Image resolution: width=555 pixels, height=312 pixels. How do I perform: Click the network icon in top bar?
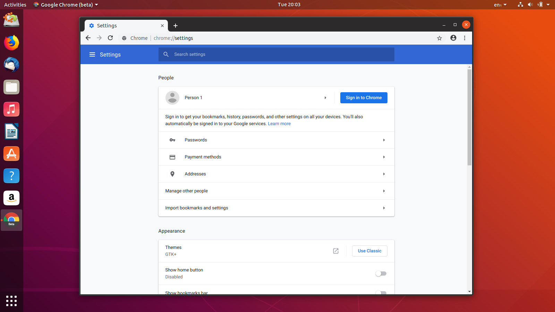(x=520, y=5)
